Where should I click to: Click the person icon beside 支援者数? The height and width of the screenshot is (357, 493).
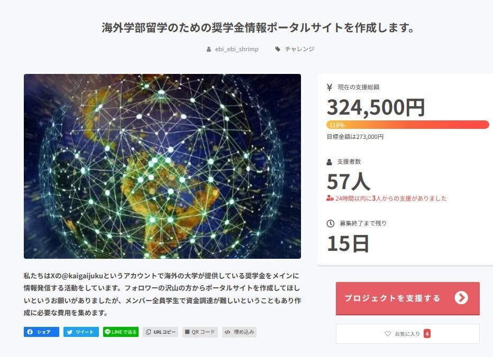click(330, 162)
